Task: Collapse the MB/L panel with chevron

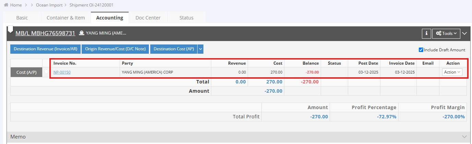Action: pos(464,33)
